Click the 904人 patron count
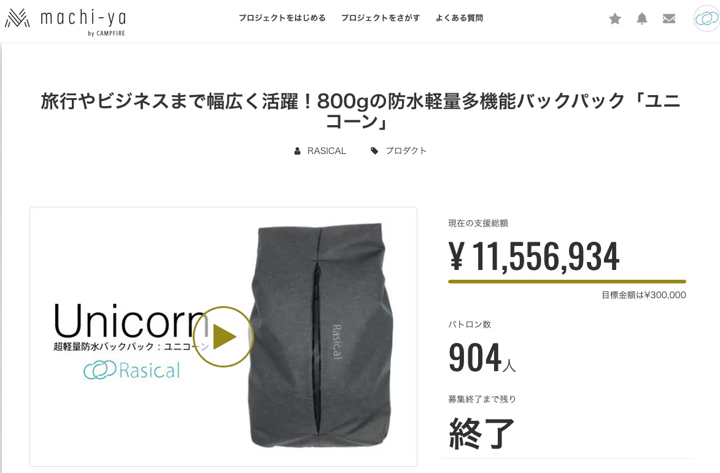 click(482, 358)
